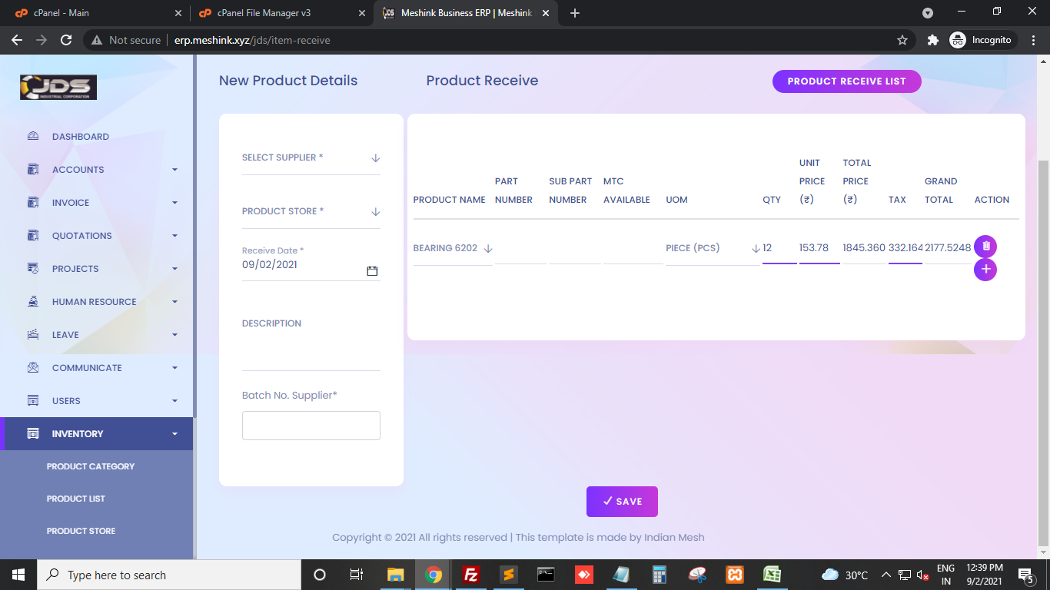Viewport: 1050px width, 590px height.
Task: Reload the page with browser refresh icon
Action: [66, 40]
